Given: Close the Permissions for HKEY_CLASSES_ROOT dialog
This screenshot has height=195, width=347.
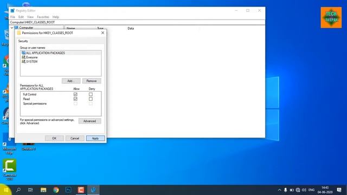Looking at the screenshot, I should (102, 32).
